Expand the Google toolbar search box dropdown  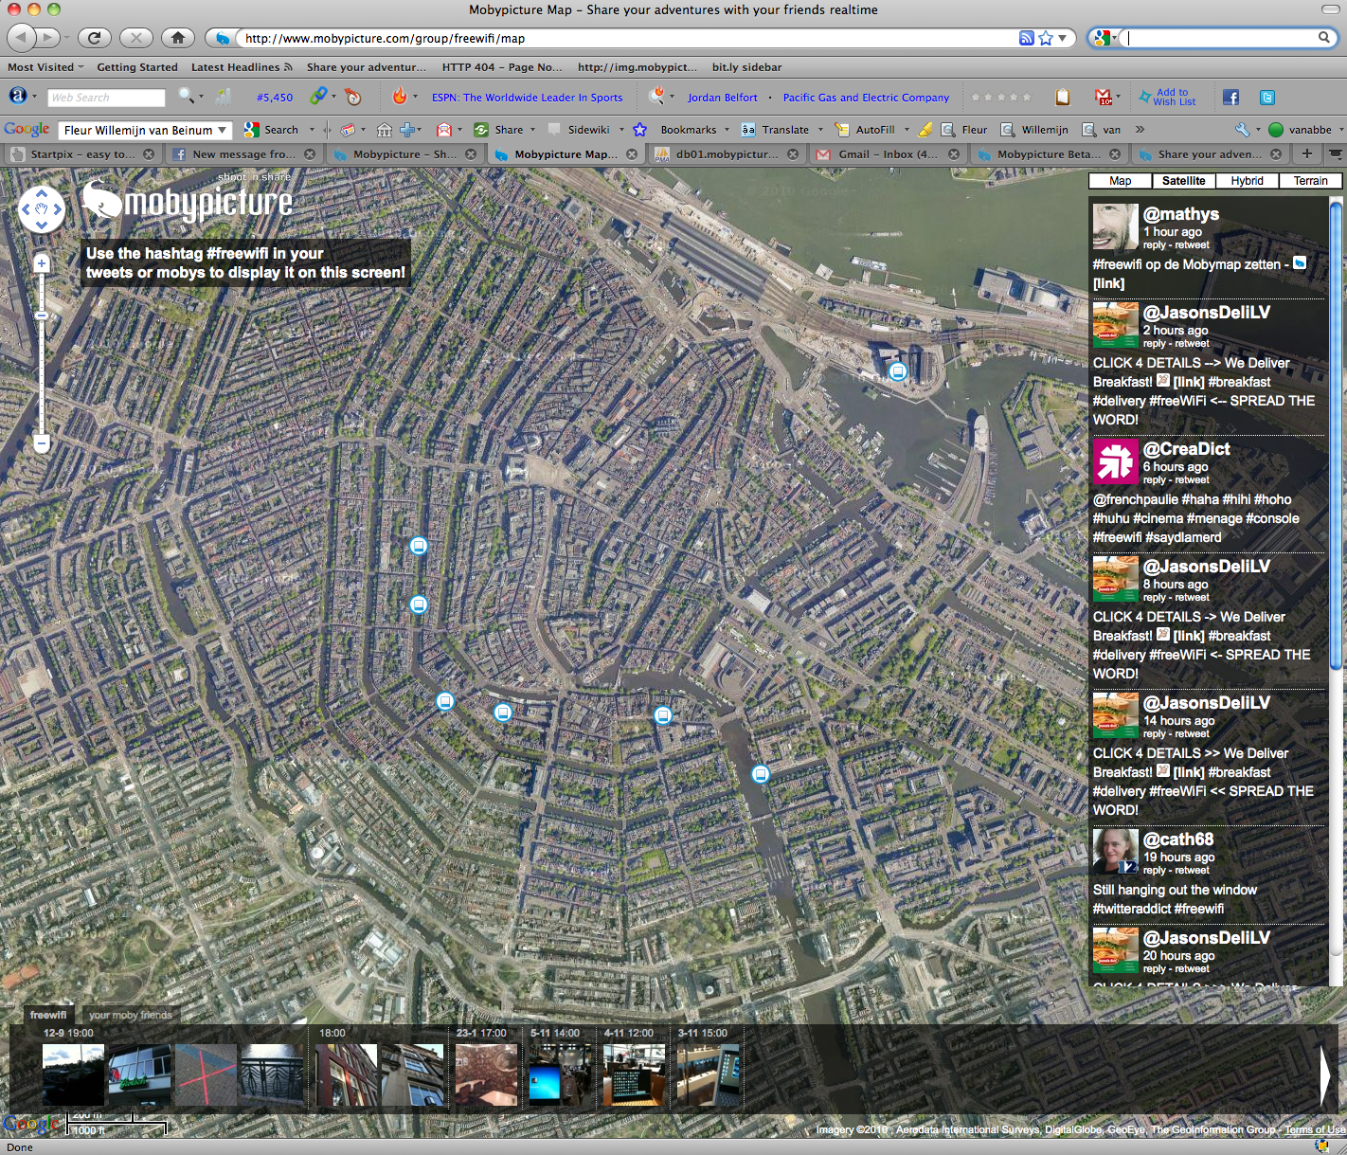(223, 130)
